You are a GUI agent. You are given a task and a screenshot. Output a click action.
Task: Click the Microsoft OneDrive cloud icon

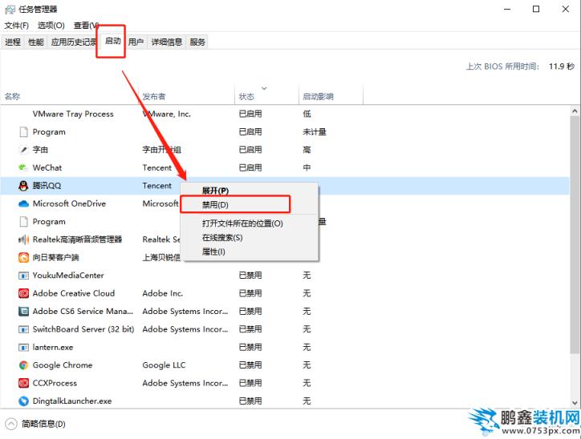tap(23, 203)
